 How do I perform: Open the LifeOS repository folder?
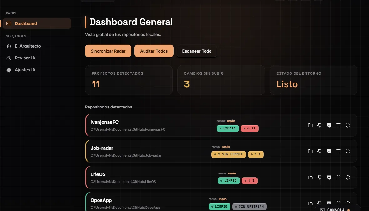310,177
